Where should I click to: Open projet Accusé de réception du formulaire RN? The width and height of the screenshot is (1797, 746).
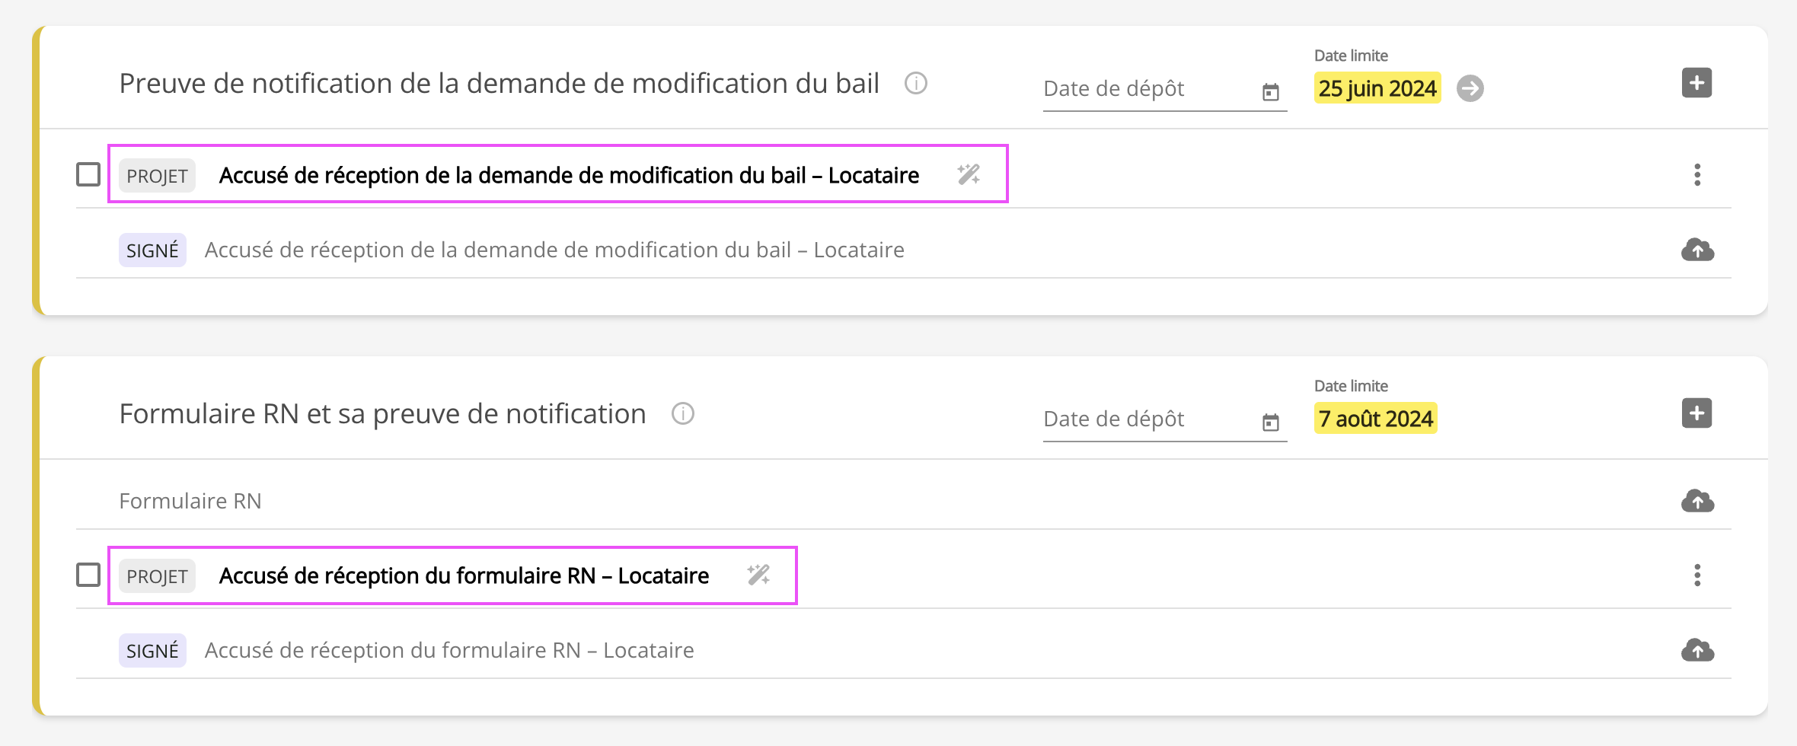[464, 575]
